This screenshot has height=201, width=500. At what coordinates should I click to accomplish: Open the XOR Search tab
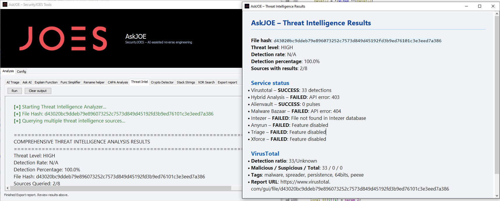coord(206,82)
